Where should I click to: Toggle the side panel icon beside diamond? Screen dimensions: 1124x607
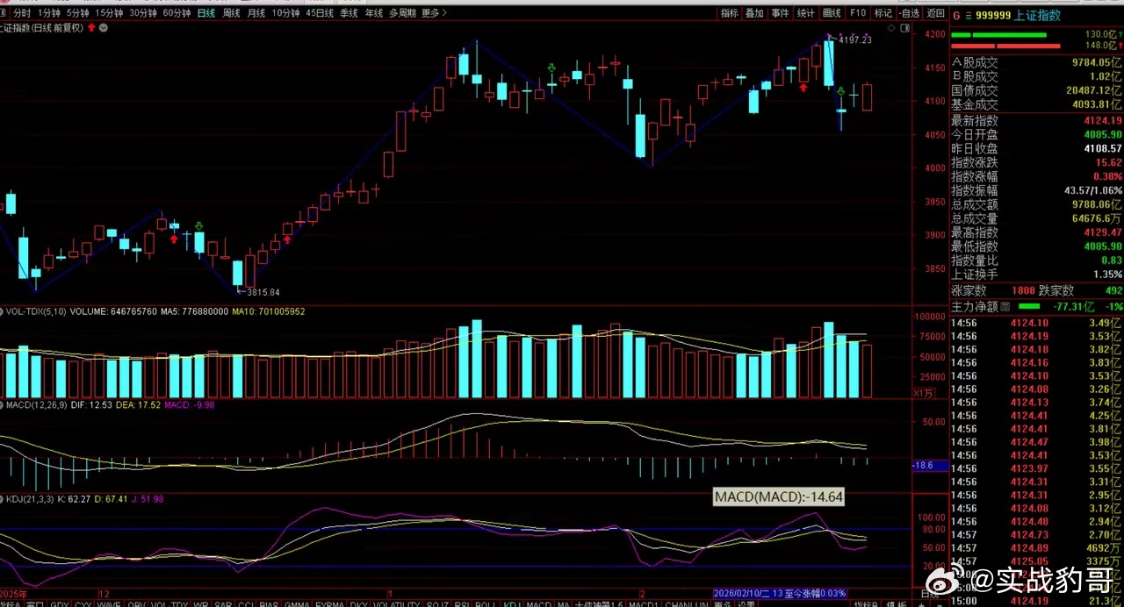pos(904,28)
